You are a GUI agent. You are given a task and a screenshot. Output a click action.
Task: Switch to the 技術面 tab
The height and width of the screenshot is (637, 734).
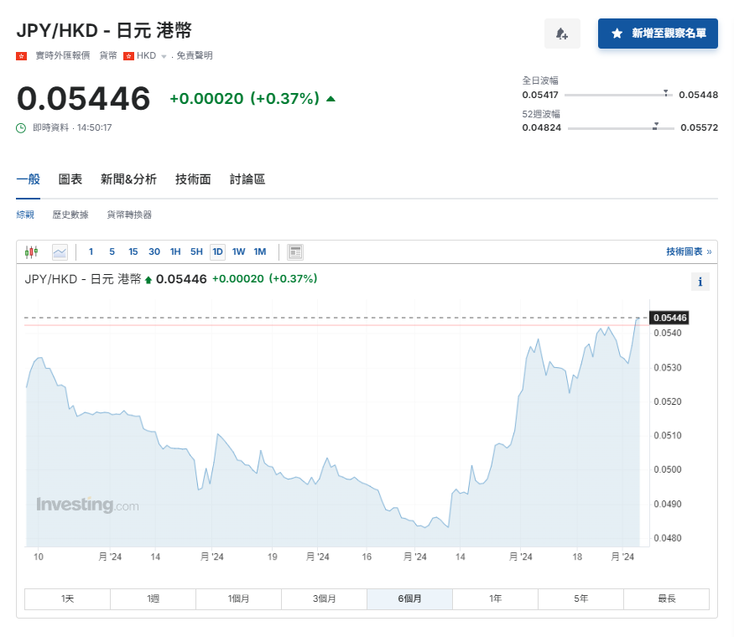[193, 179]
